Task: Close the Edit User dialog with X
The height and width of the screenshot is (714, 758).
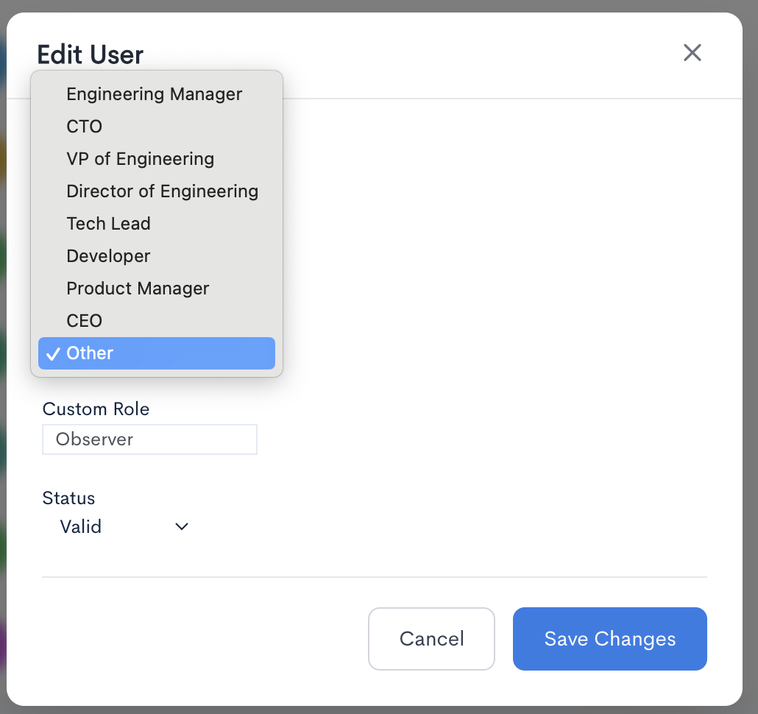Action: click(x=693, y=53)
